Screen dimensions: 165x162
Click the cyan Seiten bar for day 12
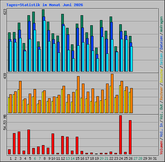click(64, 49)
